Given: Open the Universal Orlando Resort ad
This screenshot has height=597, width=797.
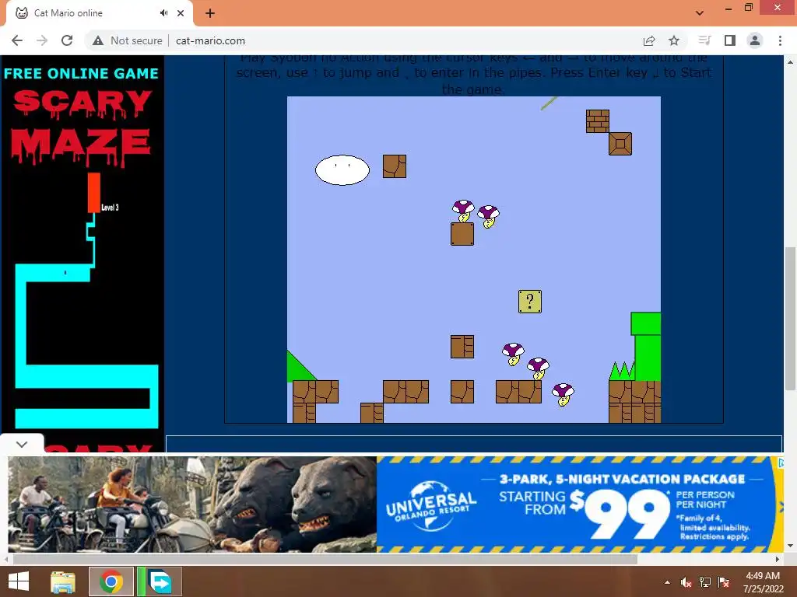Looking at the screenshot, I should (x=579, y=504).
